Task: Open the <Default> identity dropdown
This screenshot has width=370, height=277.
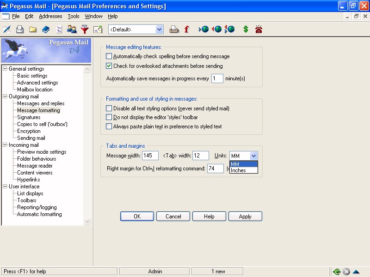Action: (x=159, y=30)
